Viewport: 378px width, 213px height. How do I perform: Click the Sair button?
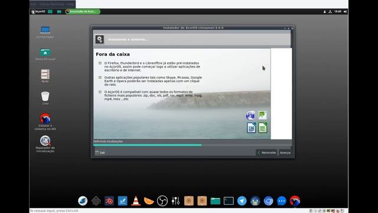coord(100,153)
